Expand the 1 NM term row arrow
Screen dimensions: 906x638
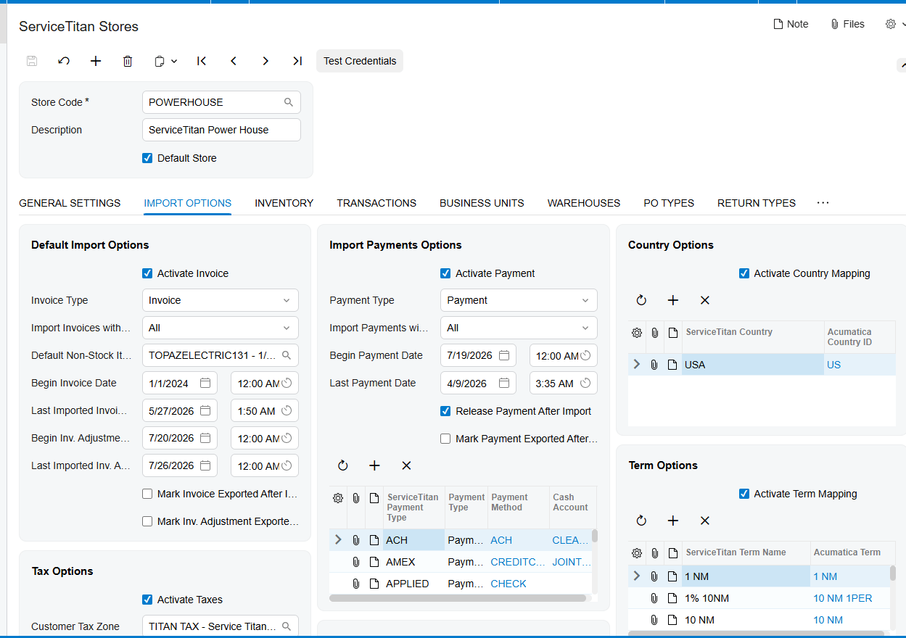click(x=637, y=576)
